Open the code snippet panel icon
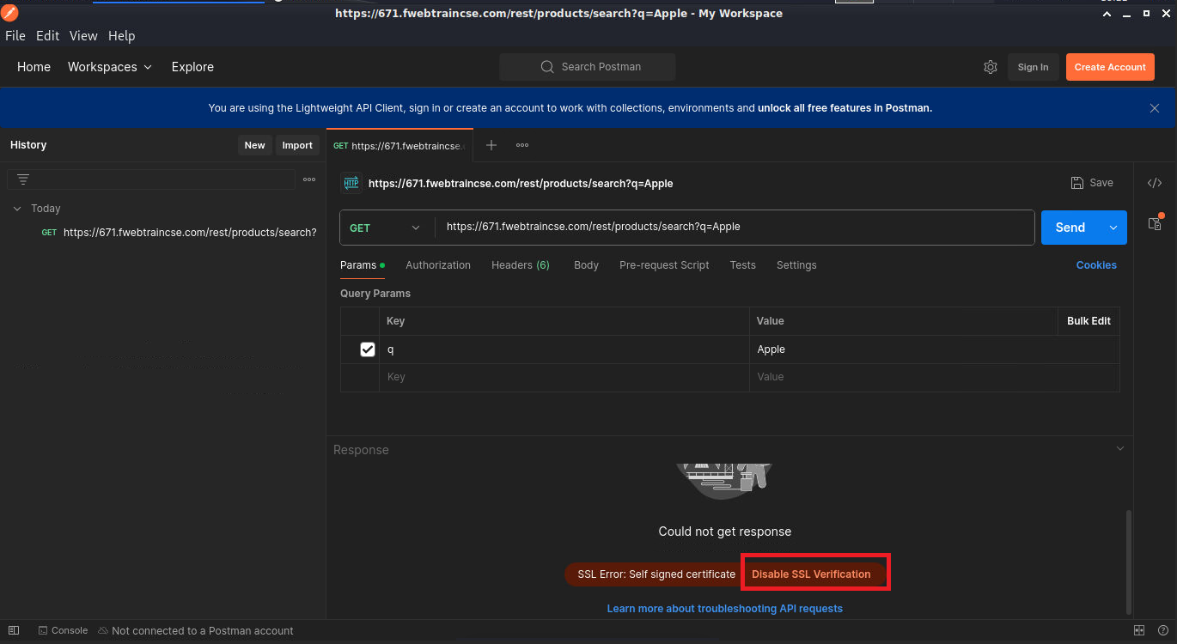 (x=1155, y=183)
